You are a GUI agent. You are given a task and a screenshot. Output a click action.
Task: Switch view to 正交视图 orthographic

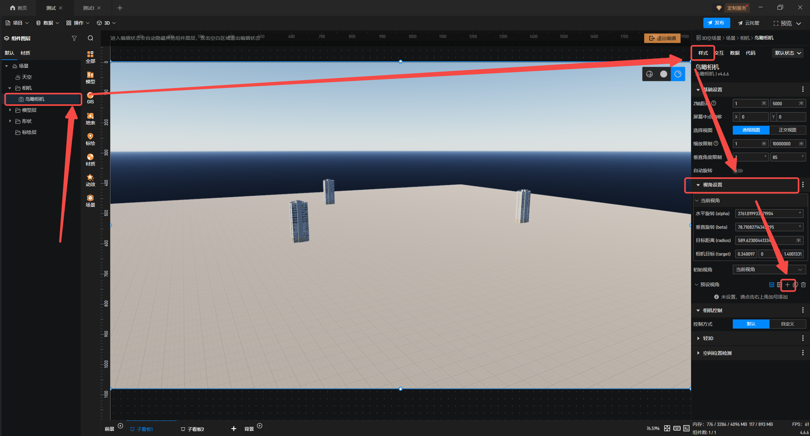point(787,130)
